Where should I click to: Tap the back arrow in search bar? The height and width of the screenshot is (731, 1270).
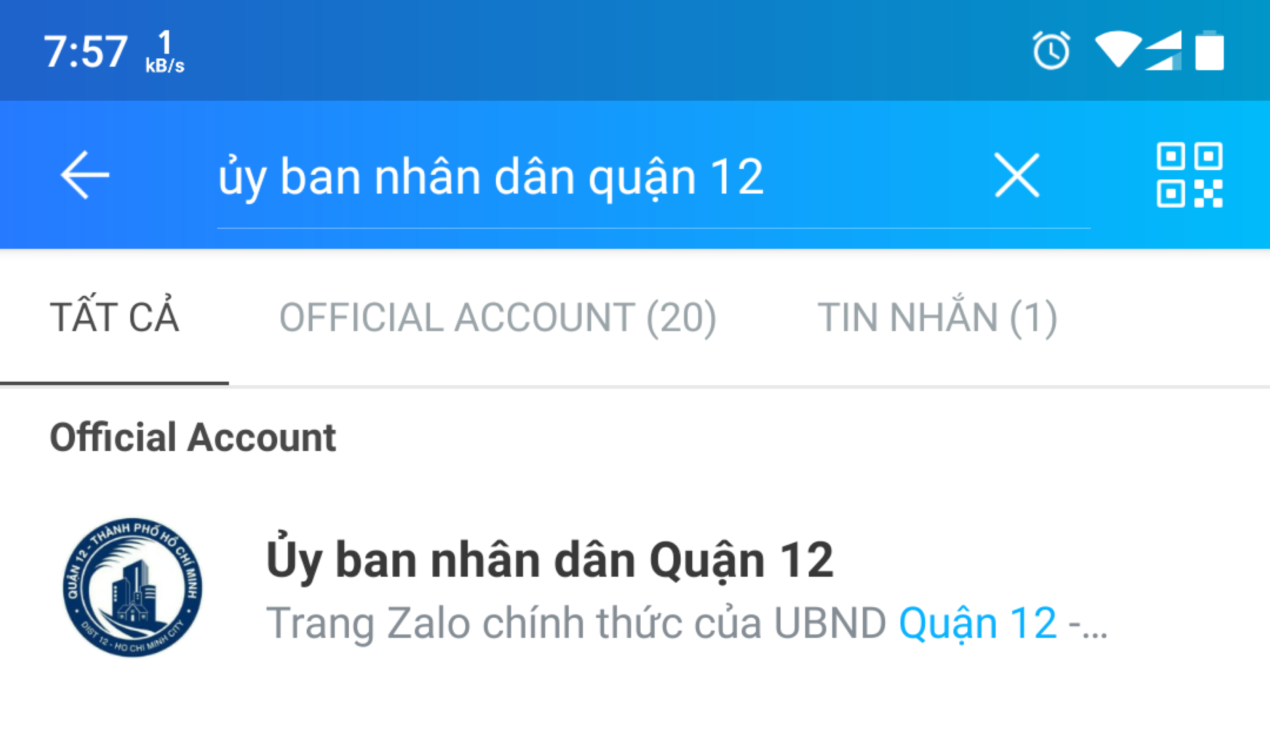click(85, 175)
